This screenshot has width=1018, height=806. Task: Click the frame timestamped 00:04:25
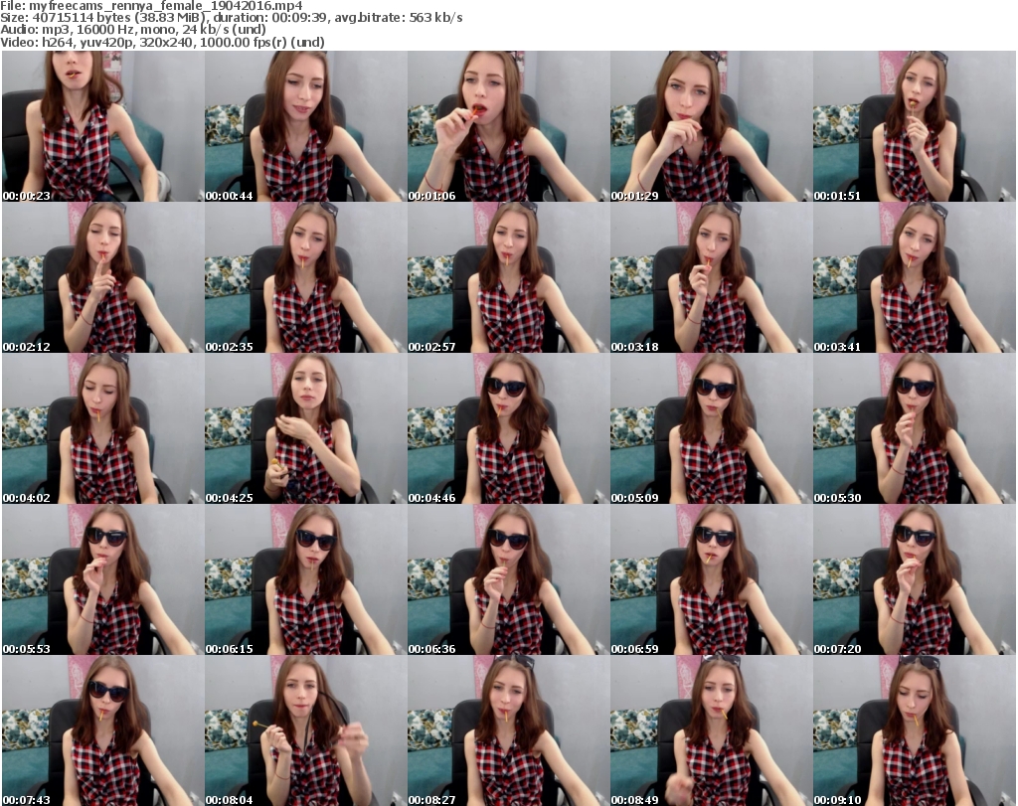point(306,429)
